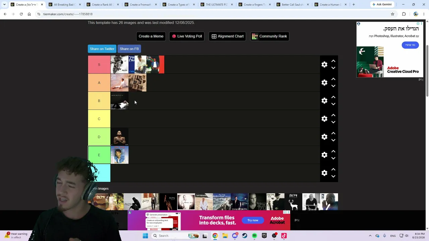This screenshot has height=241, width=429.
Task: Select the S tier color label
Action: pyautogui.click(x=99, y=65)
